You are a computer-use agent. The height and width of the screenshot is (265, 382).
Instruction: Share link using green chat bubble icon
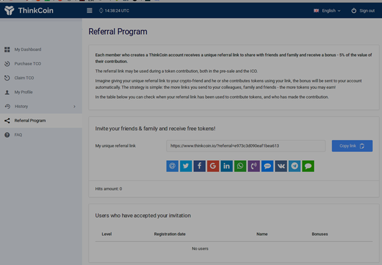click(x=308, y=166)
